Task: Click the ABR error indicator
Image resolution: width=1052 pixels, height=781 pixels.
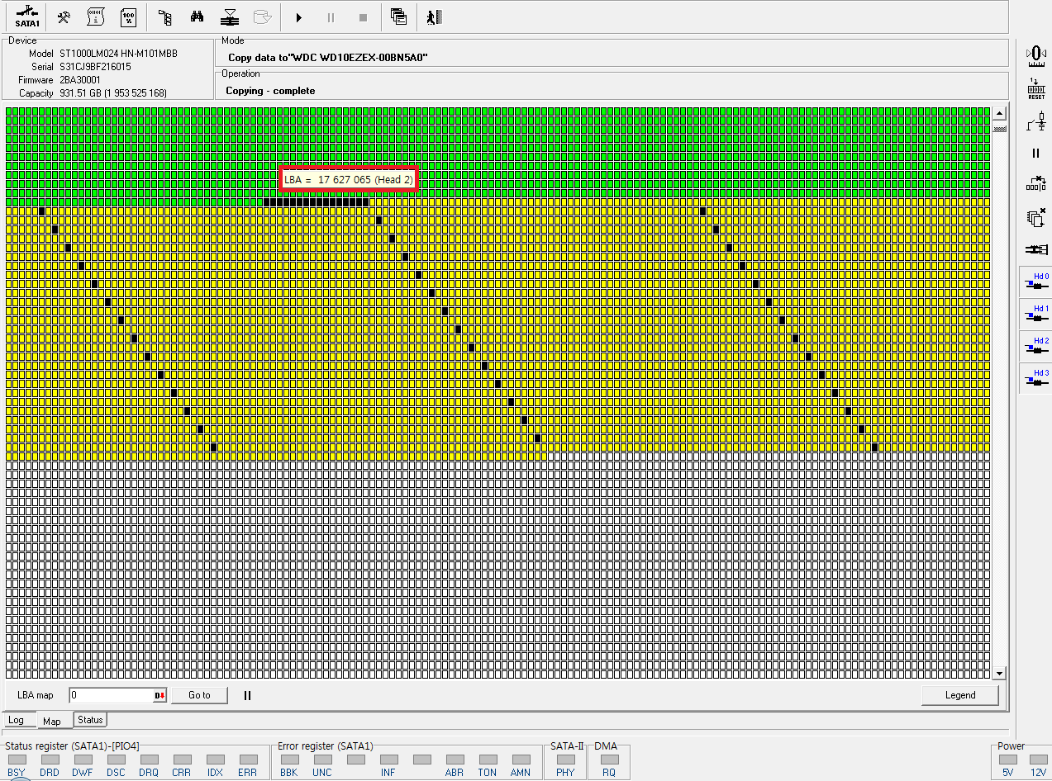Action: (x=455, y=760)
